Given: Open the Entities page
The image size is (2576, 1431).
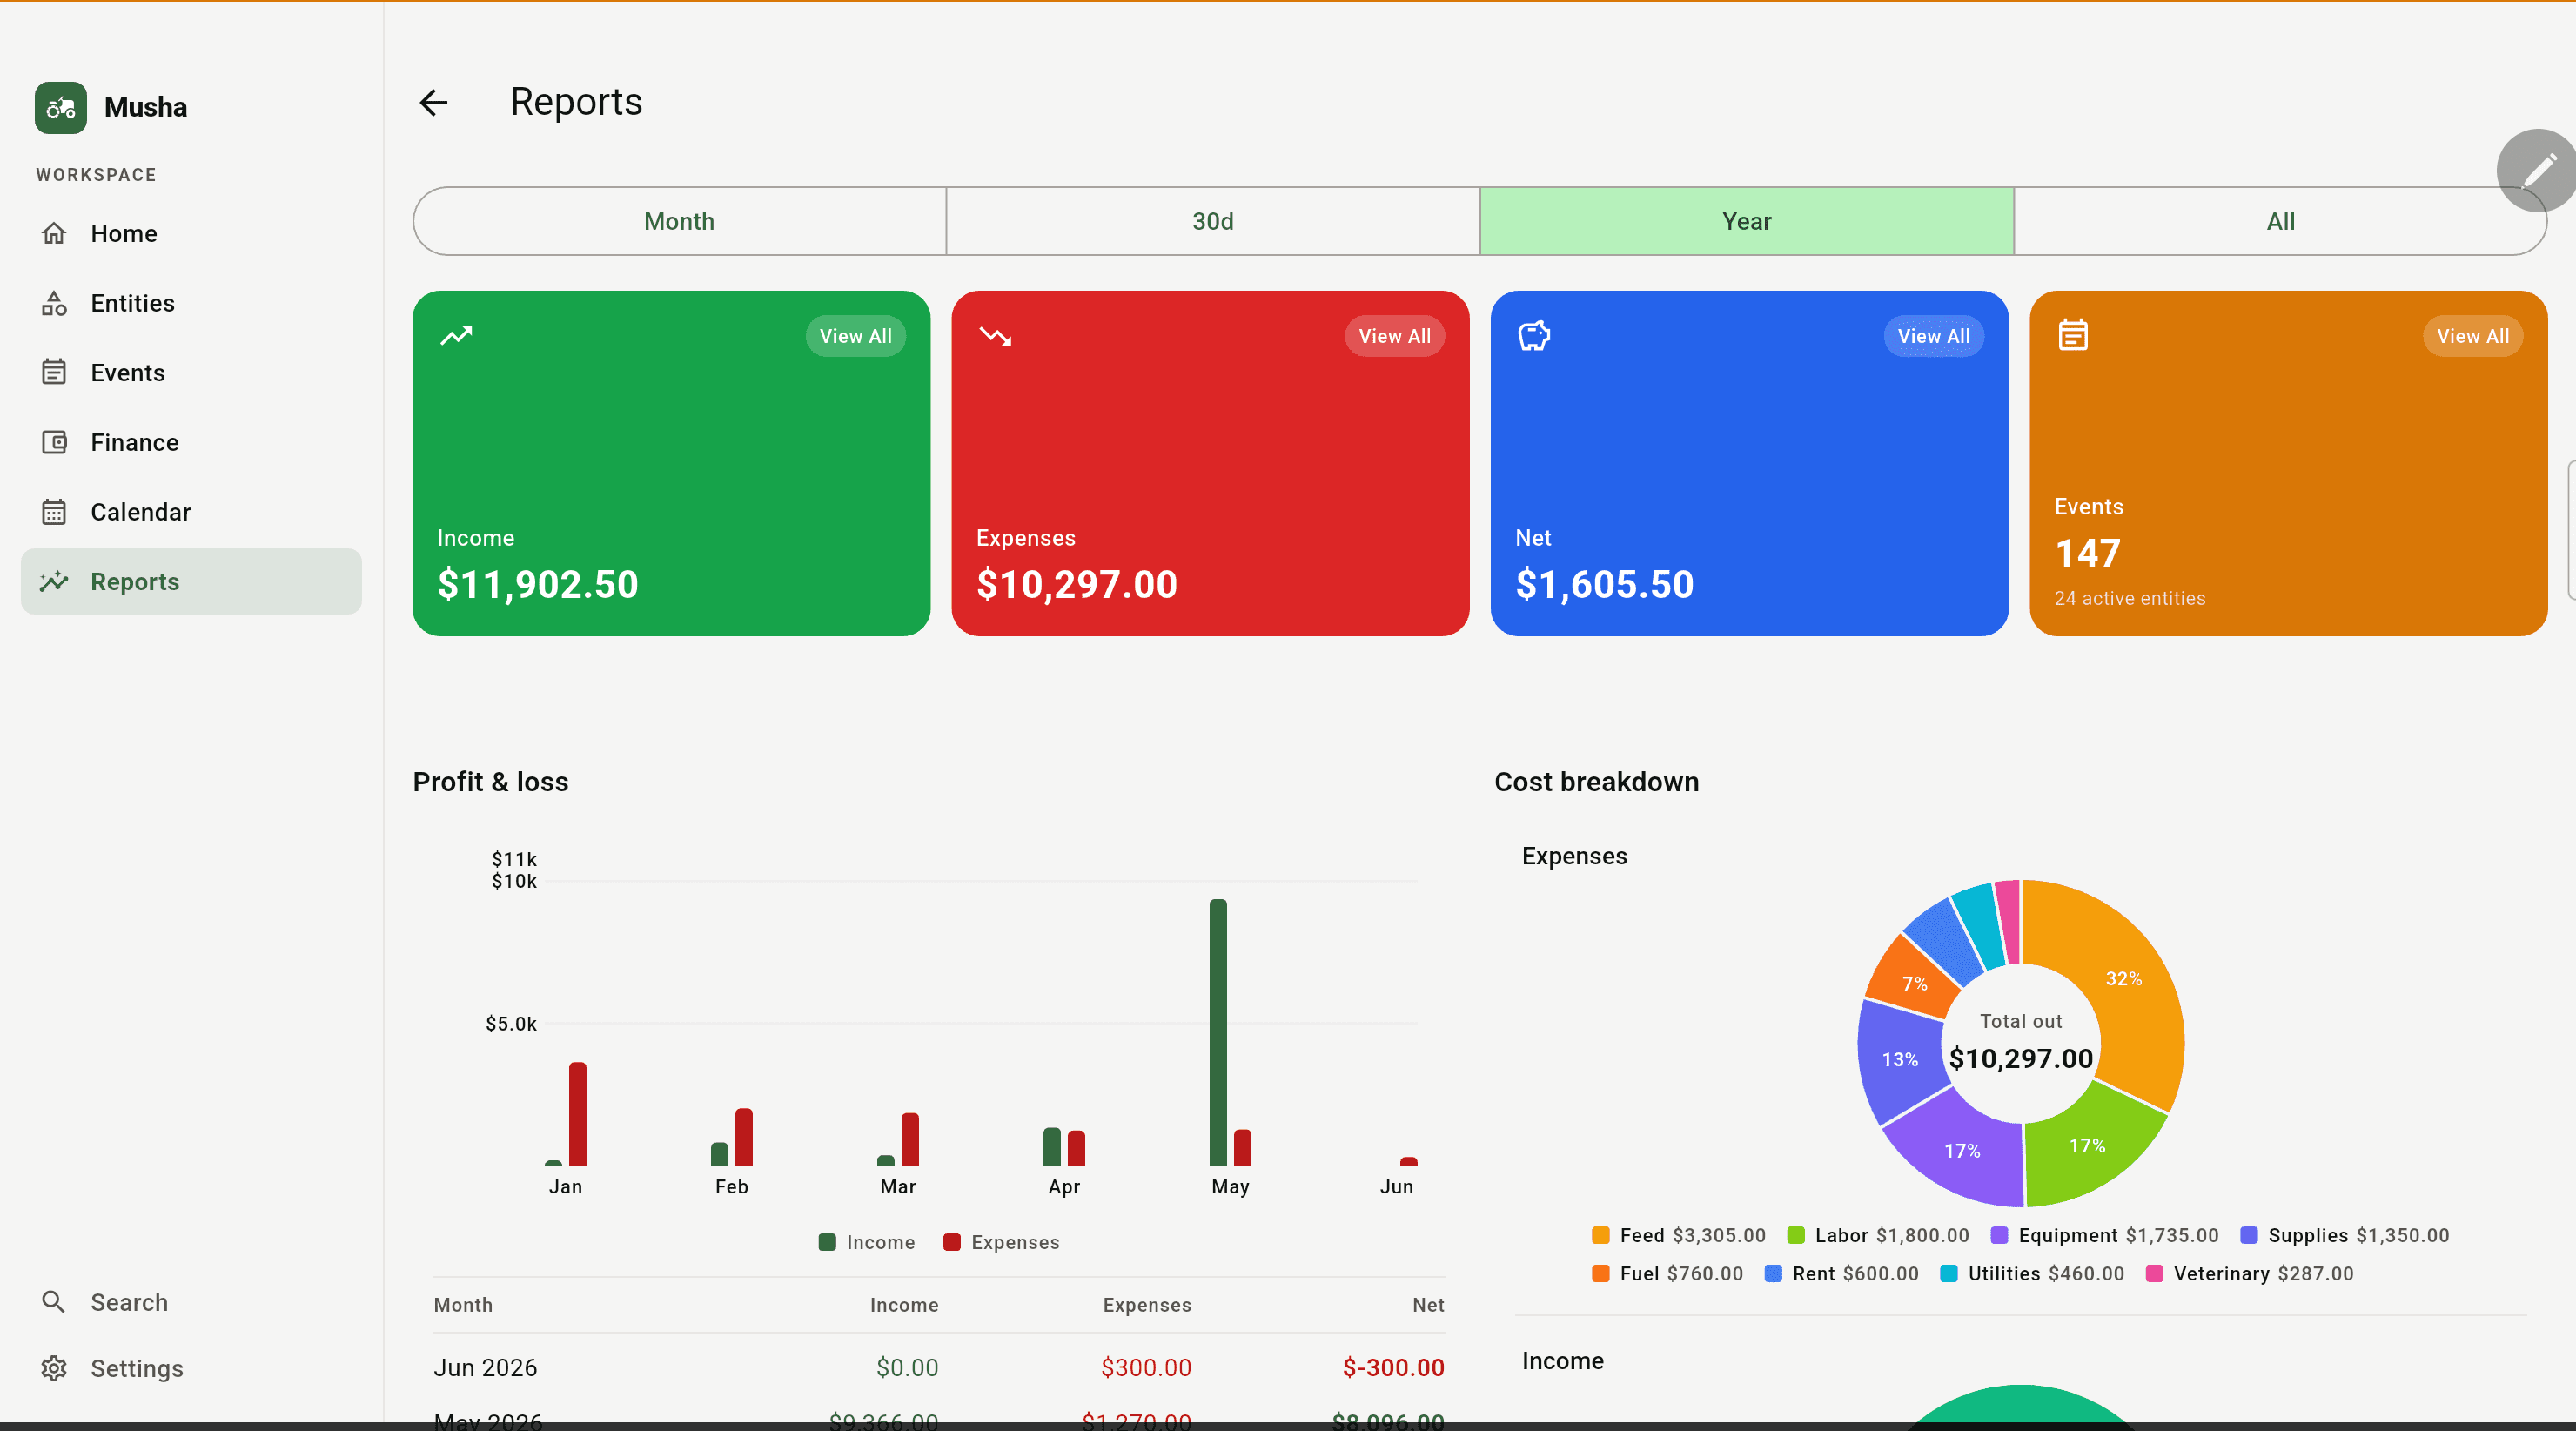Looking at the screenshot, I should (x=191, y=303).
